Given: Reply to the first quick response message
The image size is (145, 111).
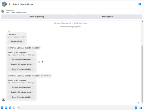Looking at the screenshot, I should (43, 62).
